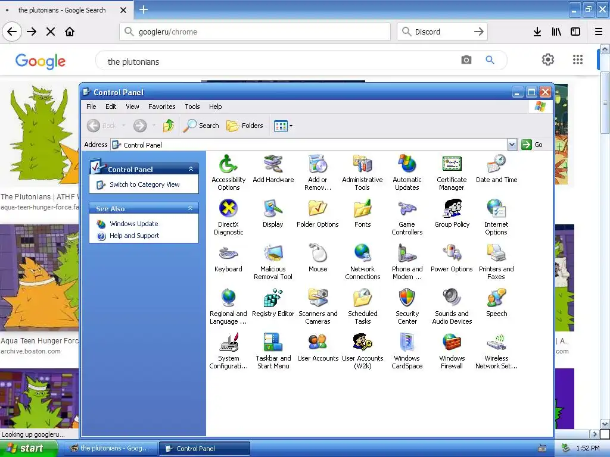This screenshot has width=610, height=457.
Task: Open Keyboard settings icon
Action: (x=228, y=258)
